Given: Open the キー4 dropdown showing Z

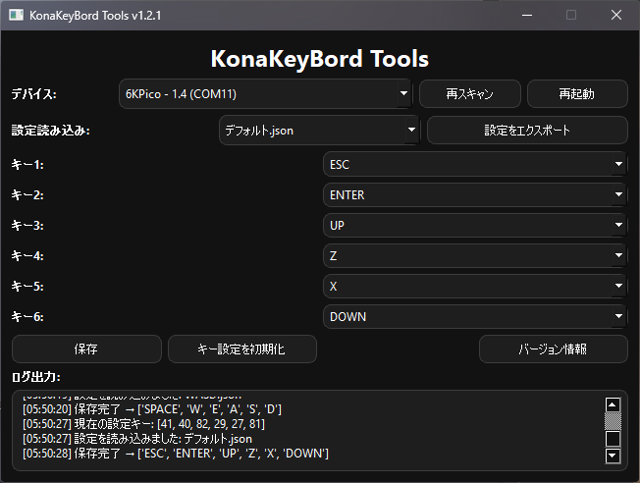Looking at the screenshot, I should [475, 256].
